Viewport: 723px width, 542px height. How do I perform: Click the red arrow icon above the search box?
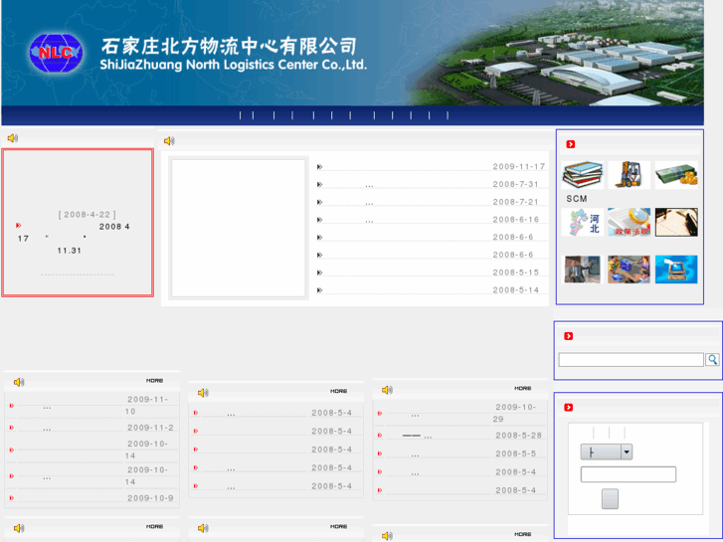[569, 336]
